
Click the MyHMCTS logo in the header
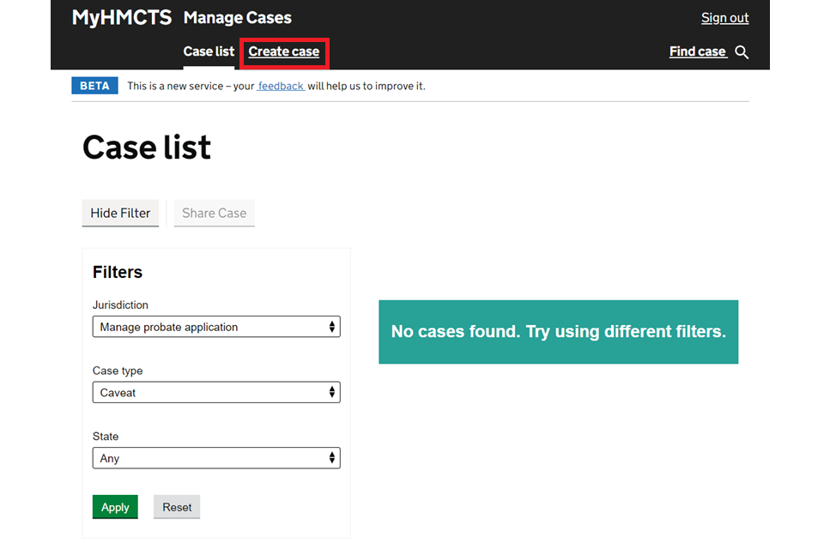point(121,17)
